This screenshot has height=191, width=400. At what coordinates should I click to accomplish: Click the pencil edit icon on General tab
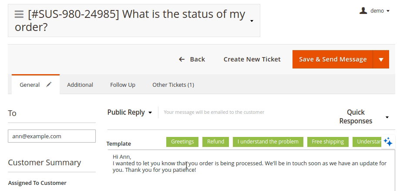tap(49, 85)
